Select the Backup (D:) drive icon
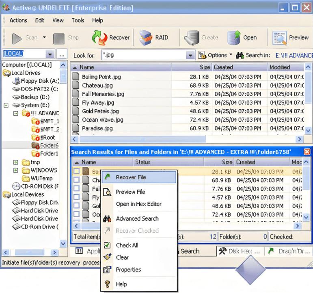Image resolution: width=313 pixels, height=293 pixels. coord(16,97)
